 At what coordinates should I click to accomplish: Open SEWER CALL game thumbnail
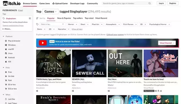pos(89,63)
